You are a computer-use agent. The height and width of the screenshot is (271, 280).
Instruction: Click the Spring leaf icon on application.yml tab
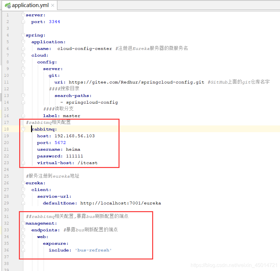8,5
